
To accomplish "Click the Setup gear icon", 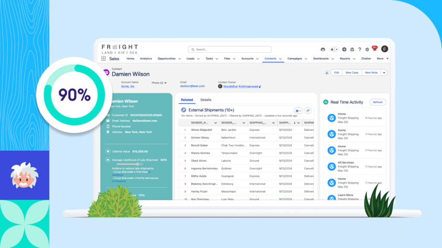I will point(367,50).
